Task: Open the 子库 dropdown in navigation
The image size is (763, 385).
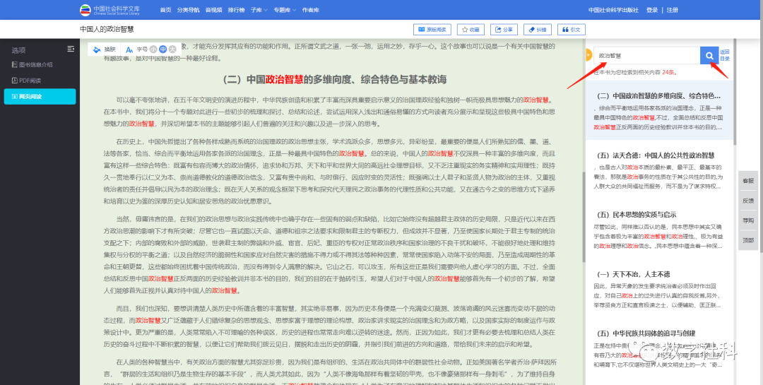Action: tap(258, 11)
